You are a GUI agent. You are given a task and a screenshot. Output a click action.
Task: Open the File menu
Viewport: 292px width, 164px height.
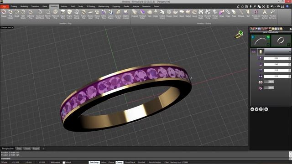point(5,7)
